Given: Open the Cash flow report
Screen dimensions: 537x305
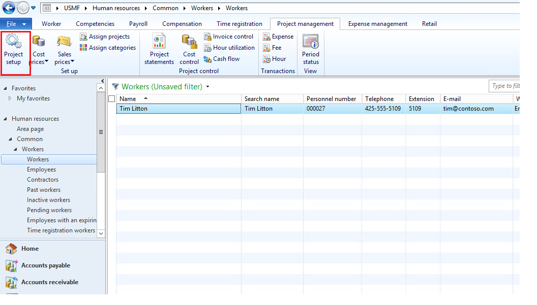Looking at the screenshot, I should [222, 59].
